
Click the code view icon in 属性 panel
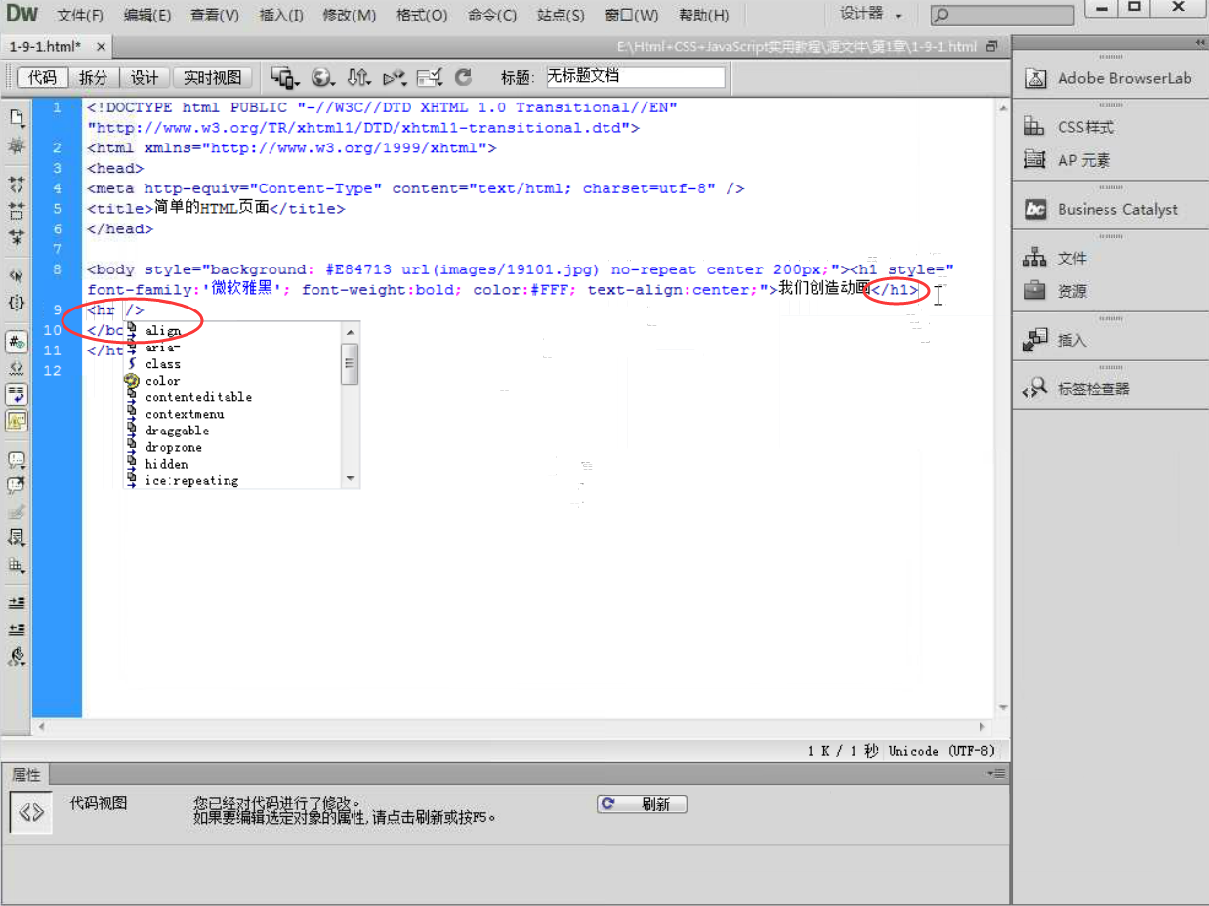click(30, 811)
